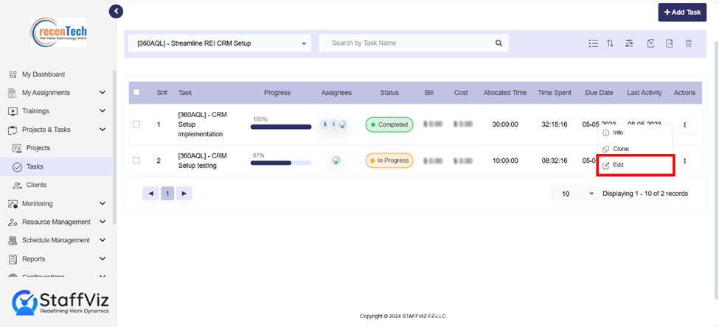Click allocated time 30:00:00
Image resolution: width=719 pixels, height=327 pixels.
coord(505,124)
